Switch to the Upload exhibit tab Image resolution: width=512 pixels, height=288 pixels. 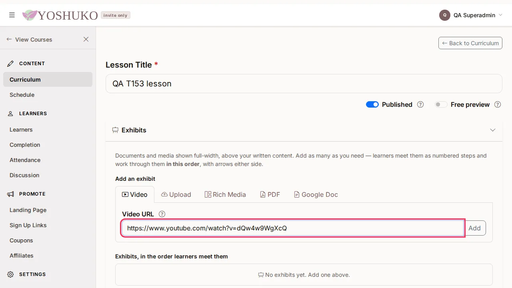(176, 194)
